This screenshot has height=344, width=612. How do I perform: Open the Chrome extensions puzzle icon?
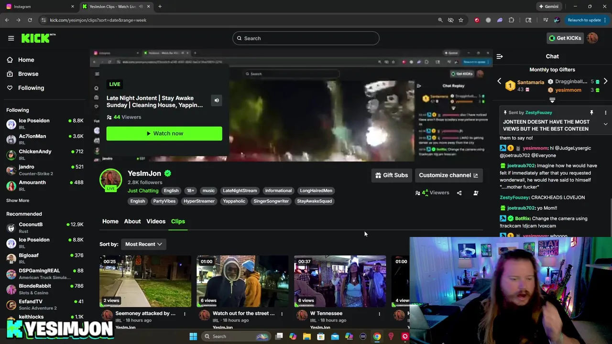point(512,20)
